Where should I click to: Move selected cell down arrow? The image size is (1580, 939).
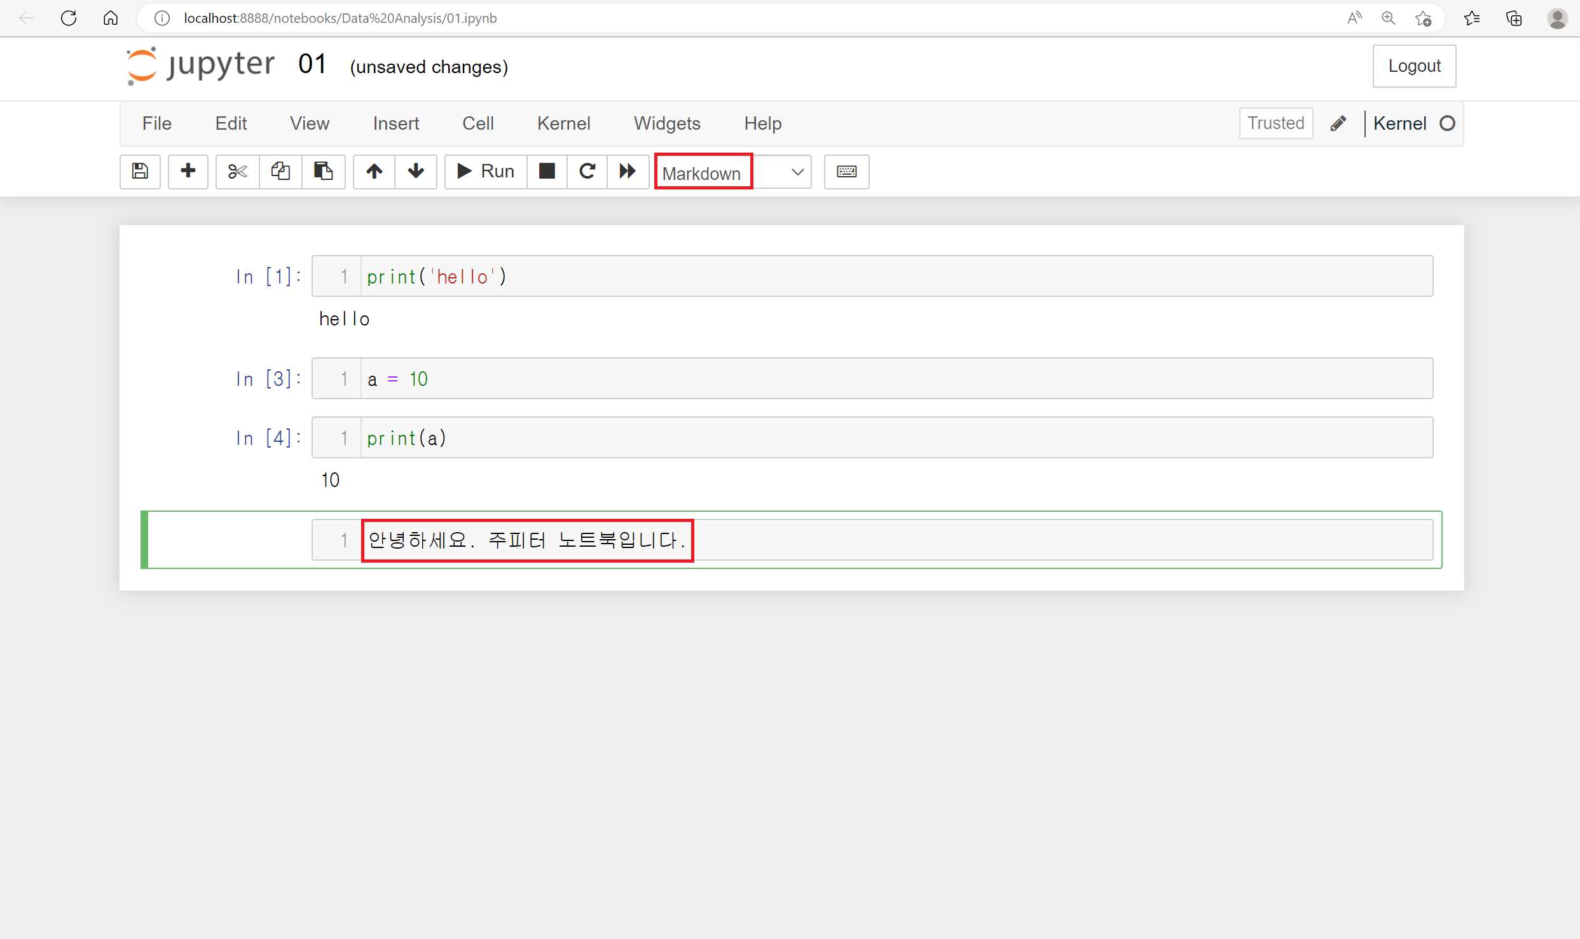416,171
